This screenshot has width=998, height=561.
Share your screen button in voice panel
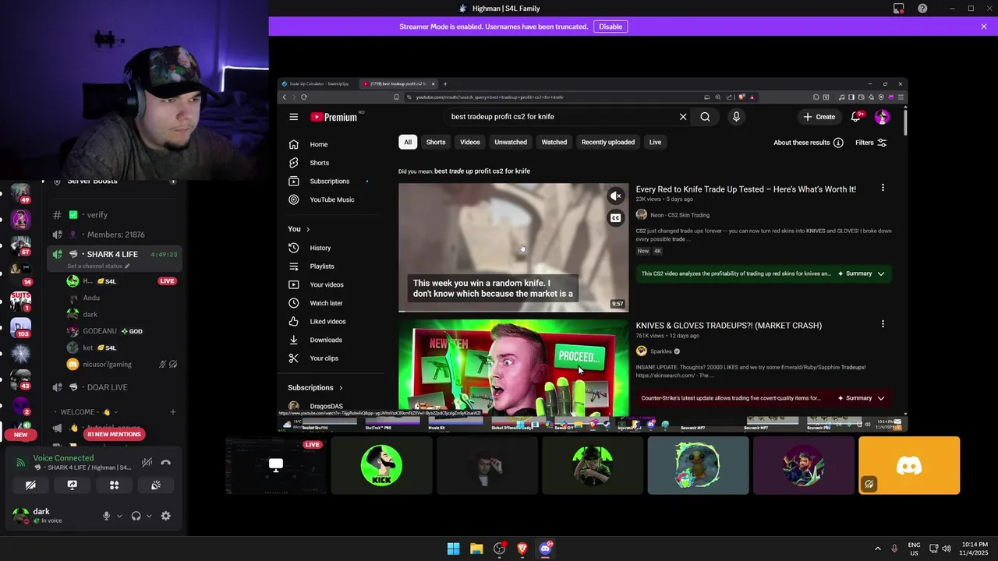pyautogui.click(x=73, y=485)
